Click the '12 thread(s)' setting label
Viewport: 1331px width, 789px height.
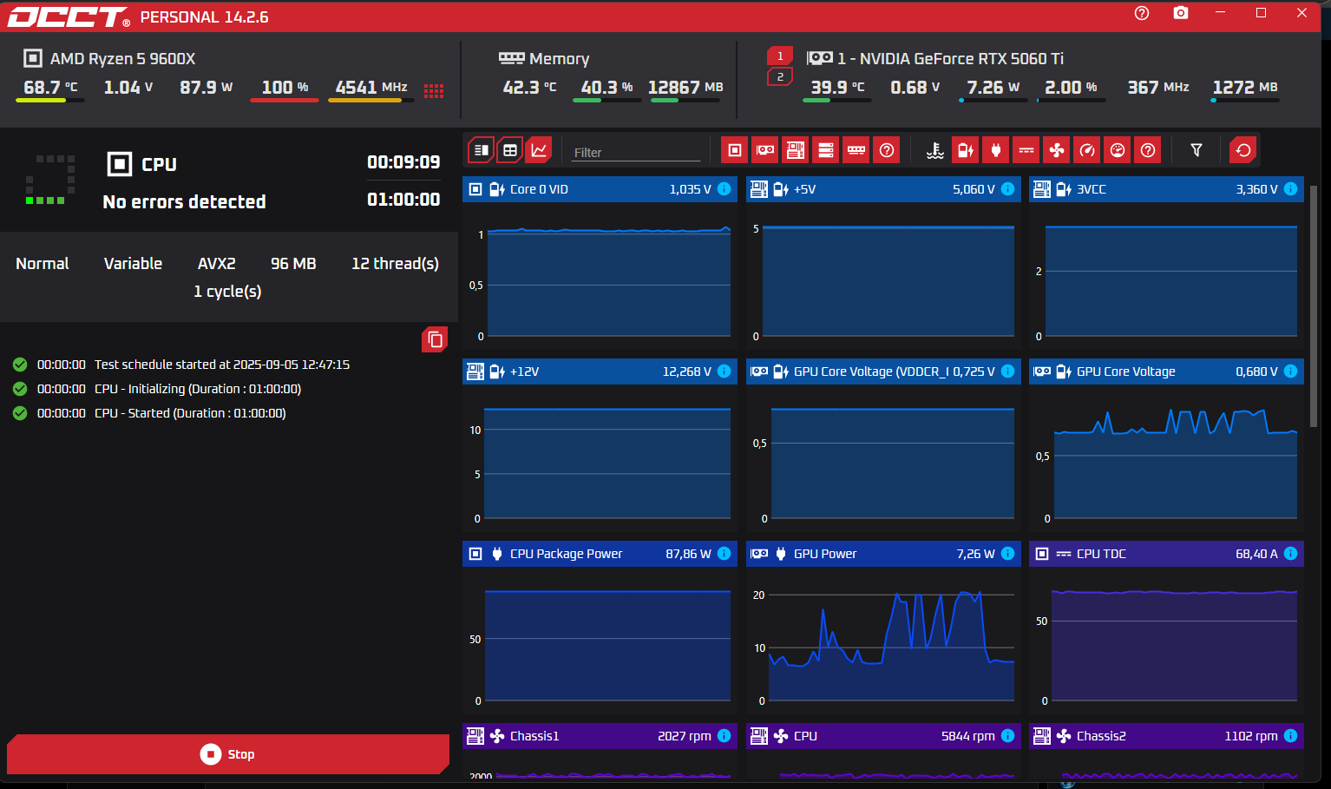click(x=395, y=263)
